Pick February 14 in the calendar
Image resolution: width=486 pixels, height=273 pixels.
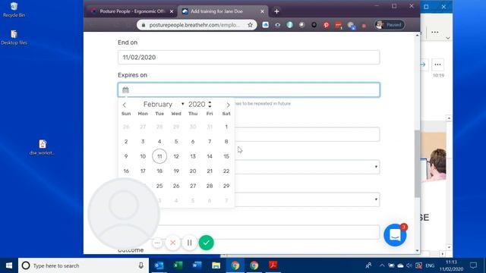(210, 156)
